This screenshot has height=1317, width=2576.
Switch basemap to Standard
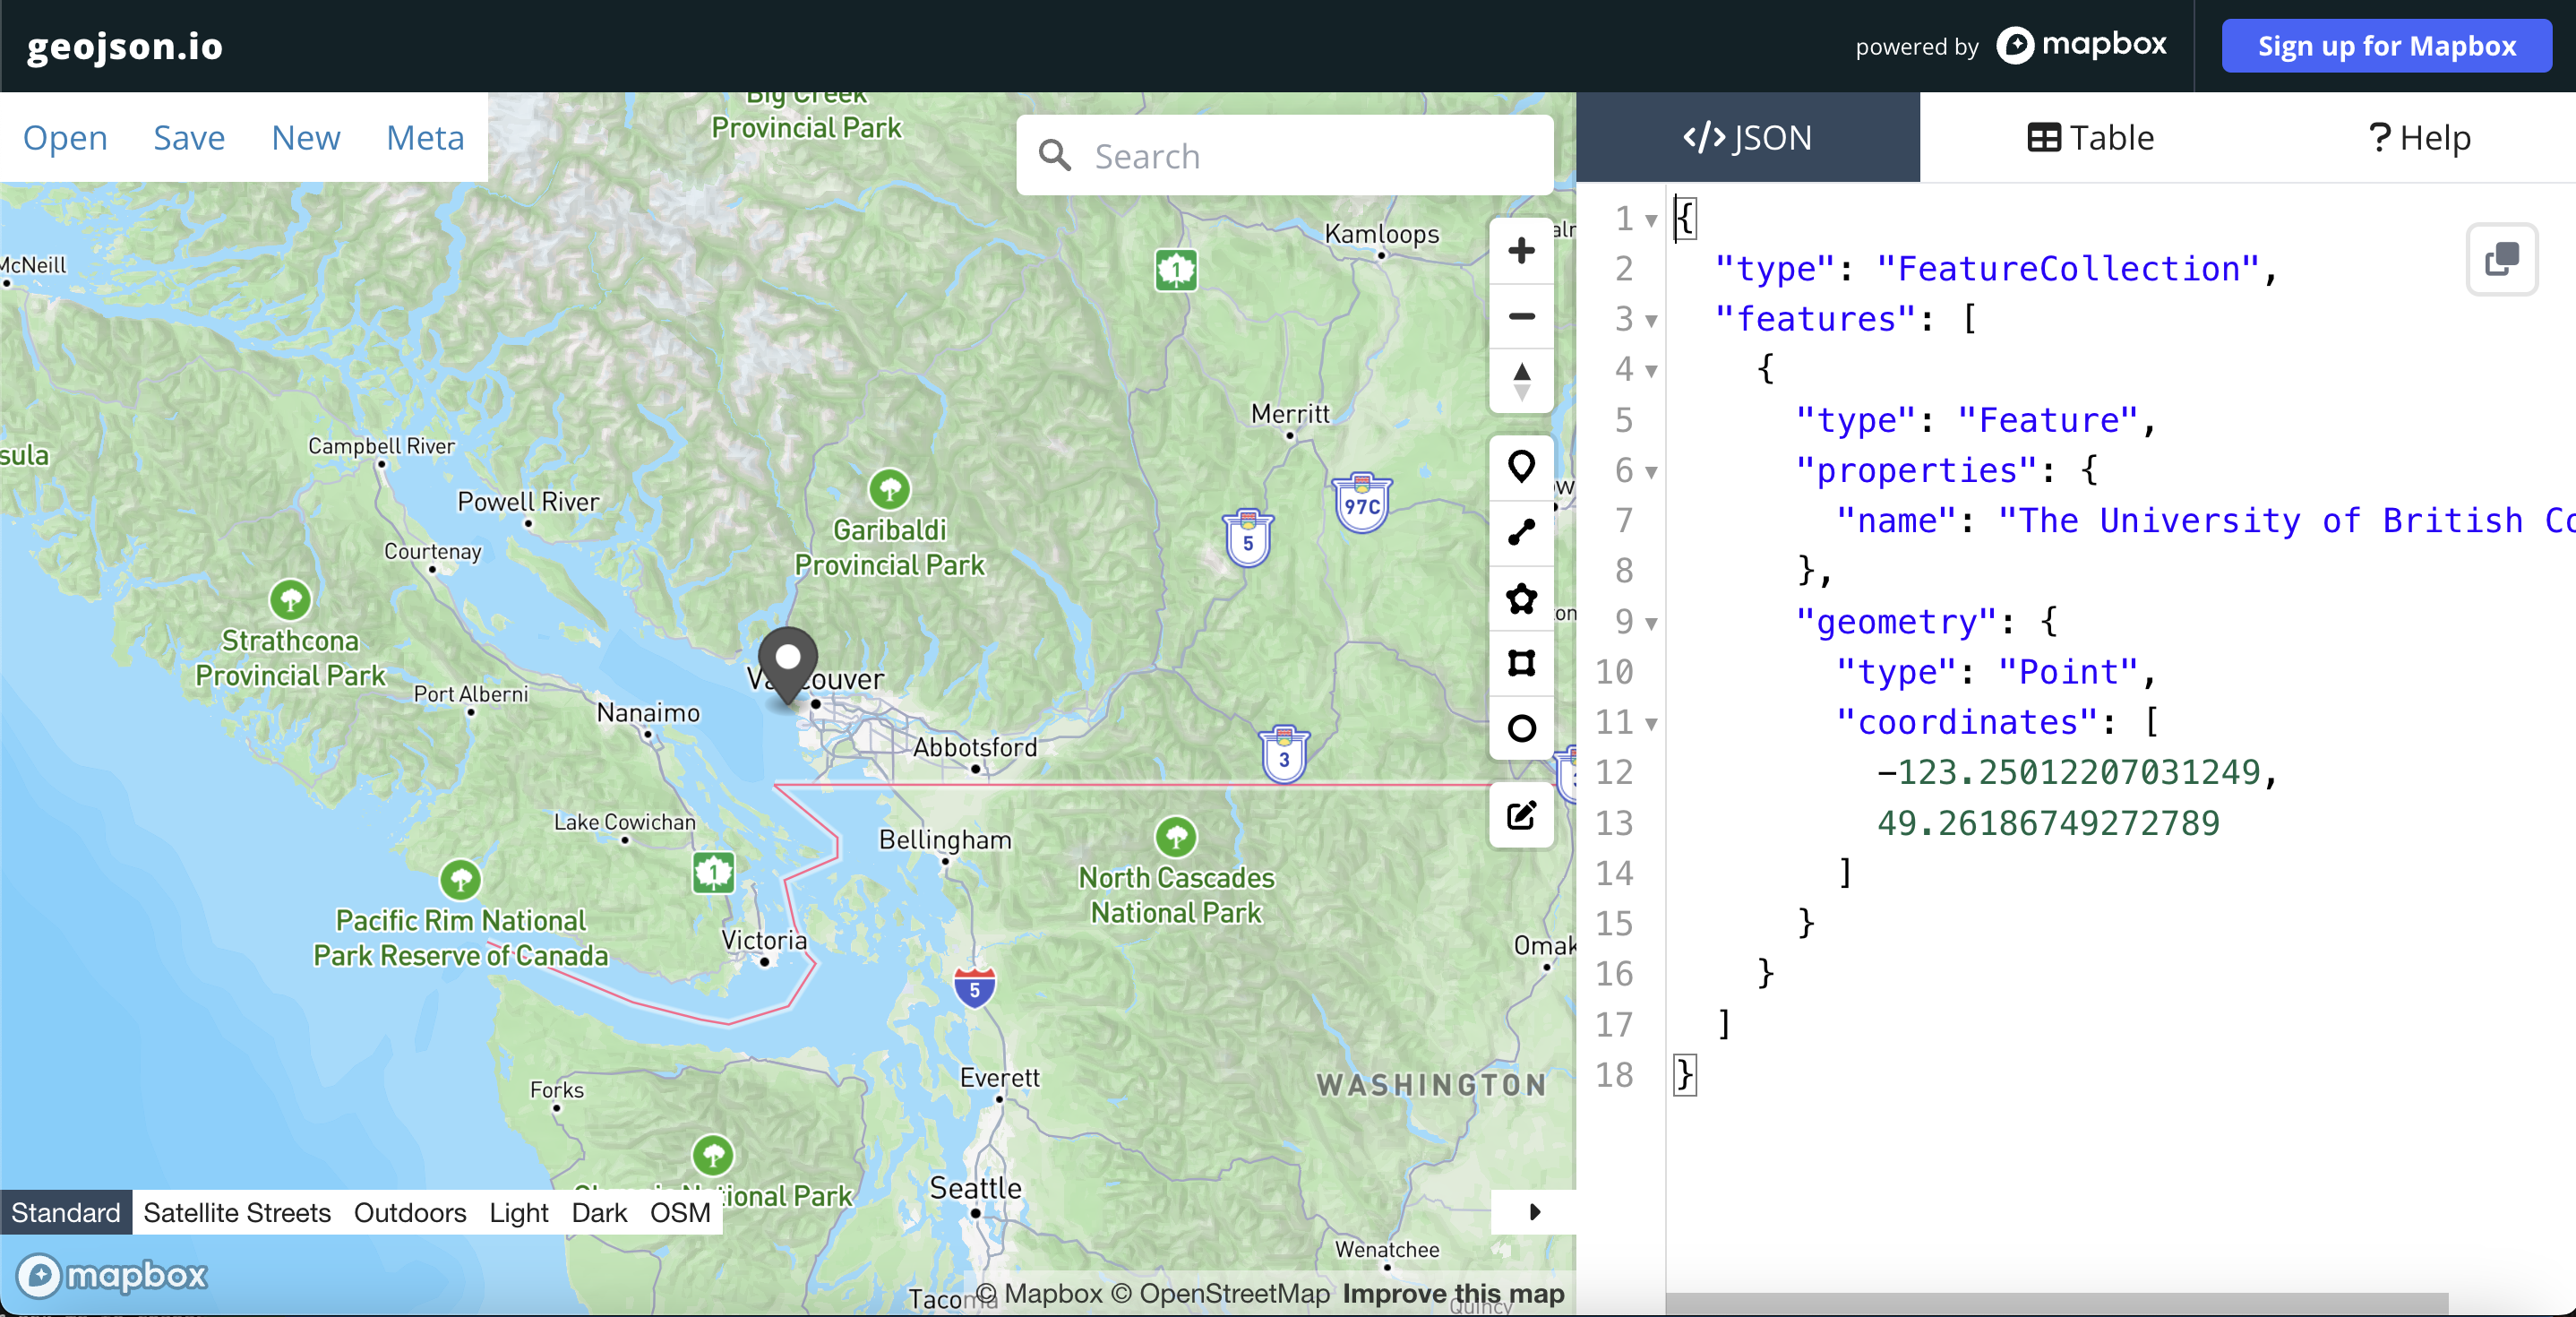tap(66, 1212)
